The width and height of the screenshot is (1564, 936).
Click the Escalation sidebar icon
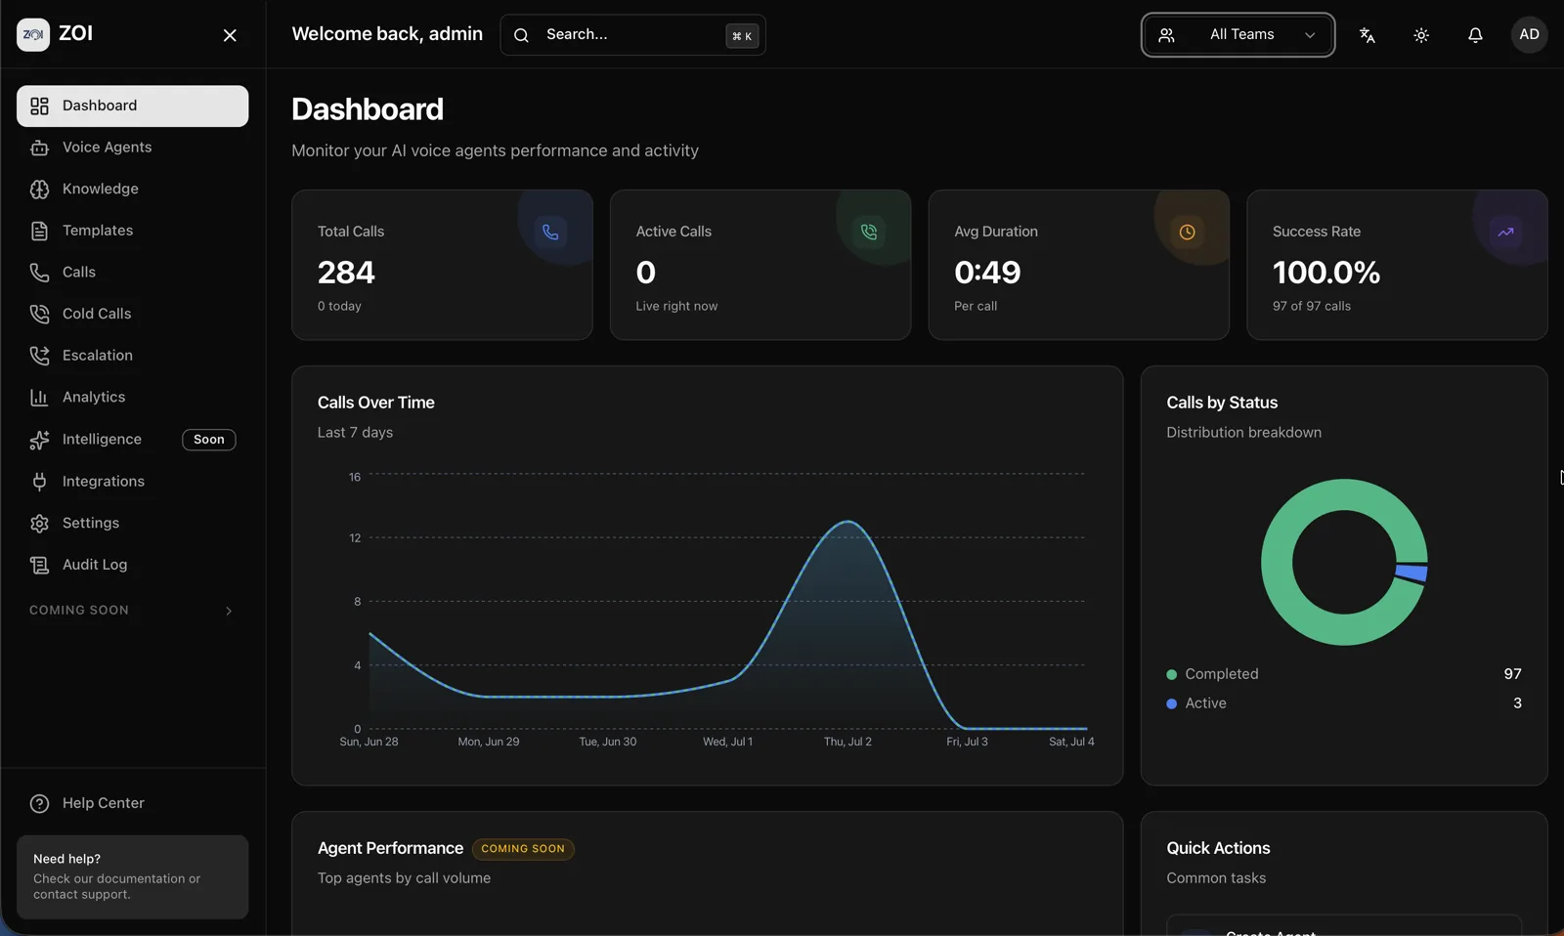tap(39, 356)
